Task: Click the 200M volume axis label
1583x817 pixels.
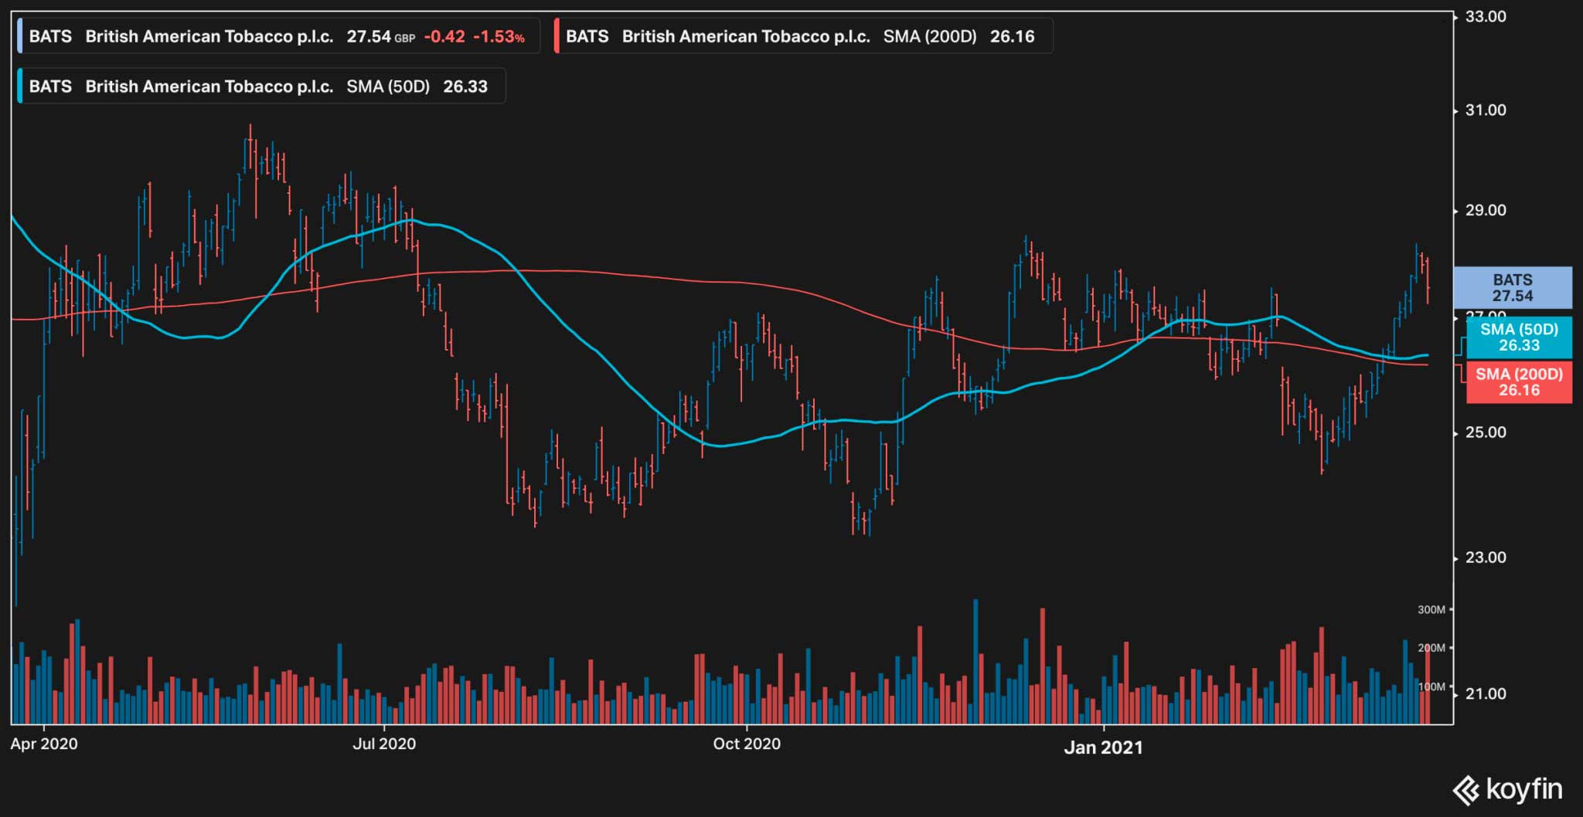Action: [1431, 648]
